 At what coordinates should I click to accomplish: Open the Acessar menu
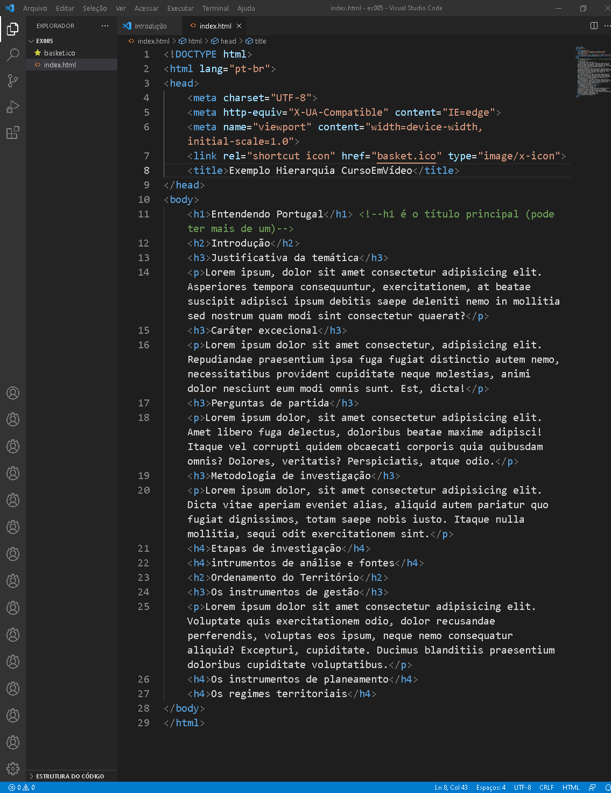[x=146, y=8]
